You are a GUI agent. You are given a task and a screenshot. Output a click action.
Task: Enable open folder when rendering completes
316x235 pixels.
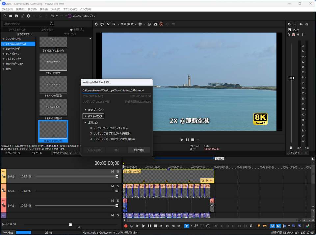(x=91, y=134)
